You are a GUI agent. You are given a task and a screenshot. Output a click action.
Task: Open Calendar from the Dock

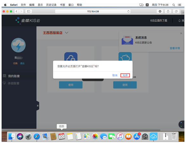(62, 136)
